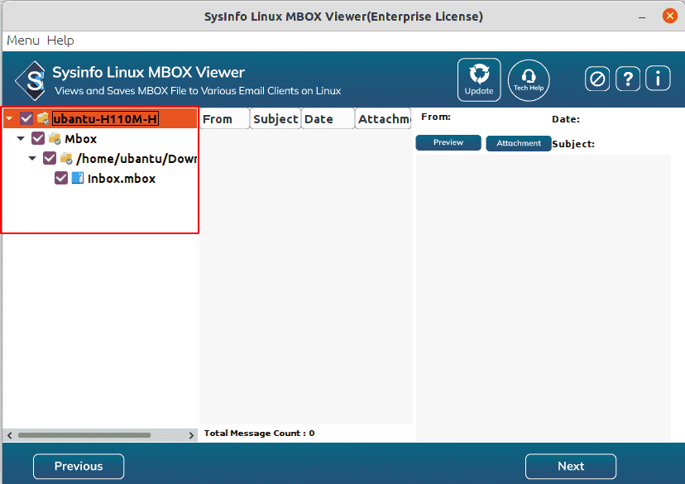Open Tech Help from the toolbar

529,79
